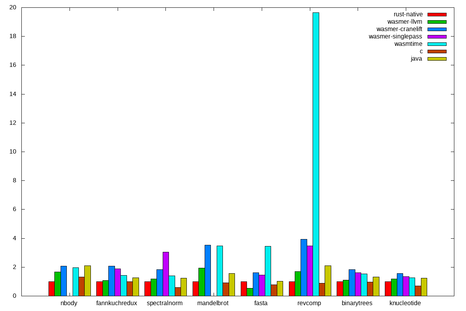The image size is (466, 311).
Task: Select the 'wasmtime' legend label
Action: (x=409, y=44)
